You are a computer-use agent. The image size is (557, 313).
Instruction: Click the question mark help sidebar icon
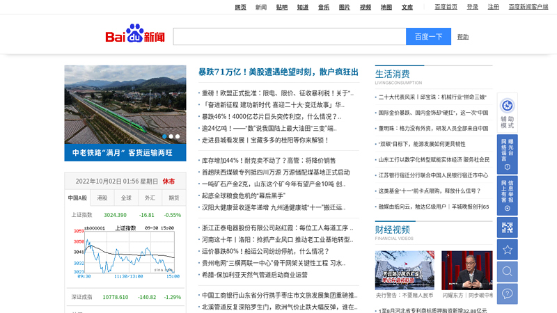click(x=508, y=294)
